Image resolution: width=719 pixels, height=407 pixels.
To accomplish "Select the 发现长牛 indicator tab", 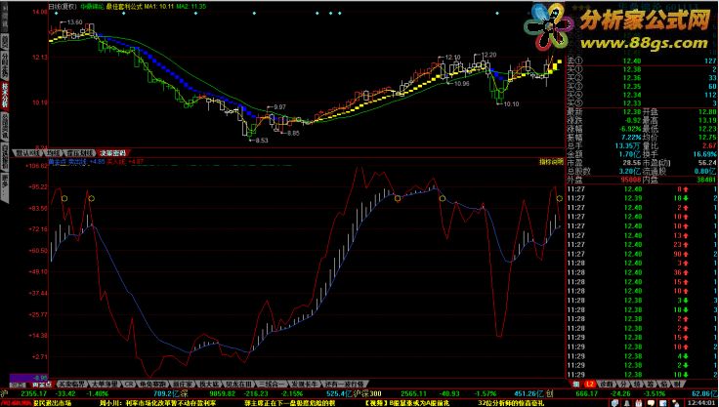I will click(x=305, y=385).
